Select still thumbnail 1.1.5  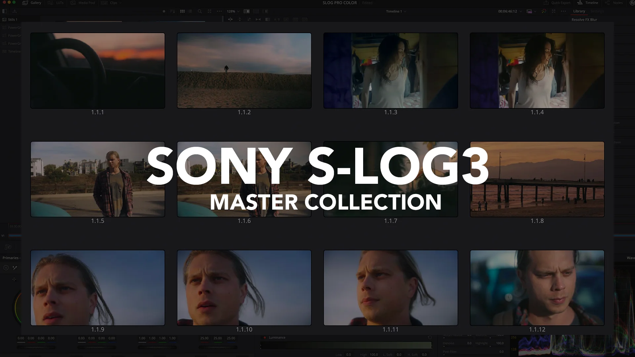98,179
